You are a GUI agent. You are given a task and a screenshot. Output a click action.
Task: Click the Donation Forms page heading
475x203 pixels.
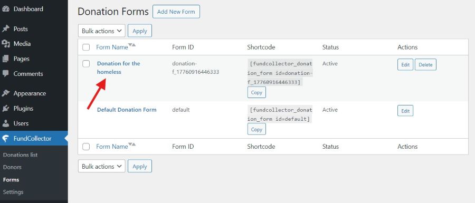click(113, 12)
